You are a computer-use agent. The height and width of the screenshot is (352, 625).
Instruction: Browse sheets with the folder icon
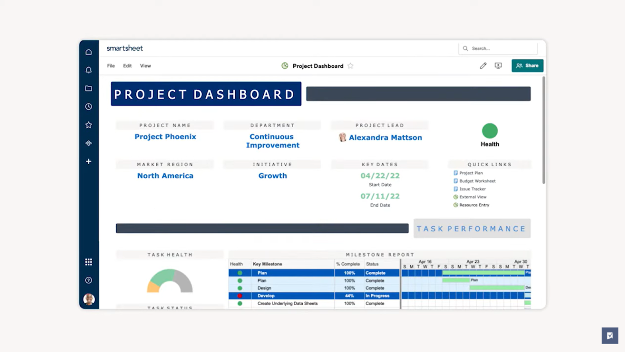(x=89, y=88)
